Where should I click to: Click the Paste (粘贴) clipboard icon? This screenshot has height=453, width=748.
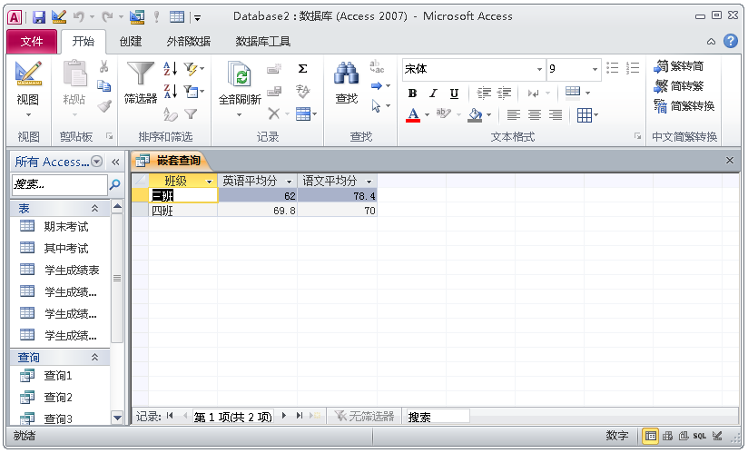pyautogui.click(x=75, y=74)
